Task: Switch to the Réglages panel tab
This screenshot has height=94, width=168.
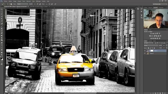Action: (x=146, y=30)
